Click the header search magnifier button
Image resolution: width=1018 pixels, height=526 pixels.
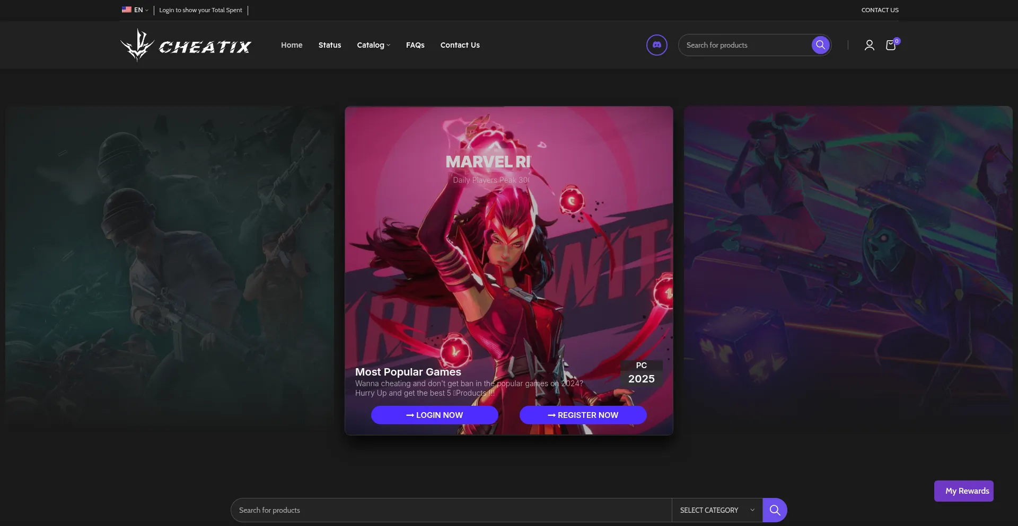click(820, 45)
